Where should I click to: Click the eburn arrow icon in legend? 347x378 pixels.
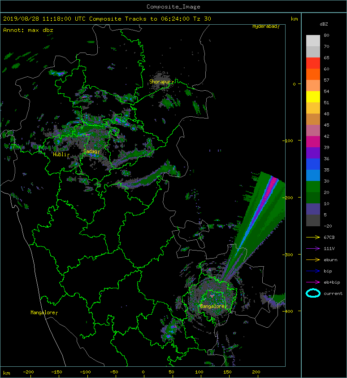click(313, 259)
